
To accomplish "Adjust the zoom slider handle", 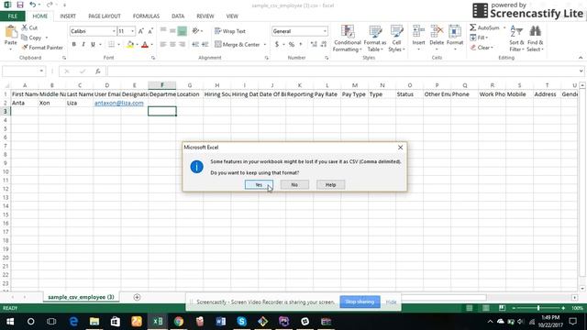I will [538, 308].
